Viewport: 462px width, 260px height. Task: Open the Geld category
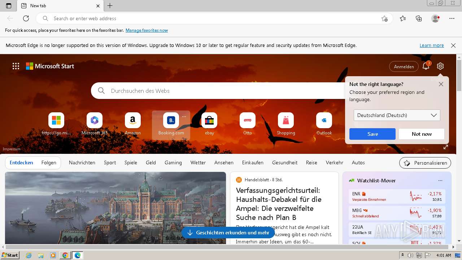151,163
